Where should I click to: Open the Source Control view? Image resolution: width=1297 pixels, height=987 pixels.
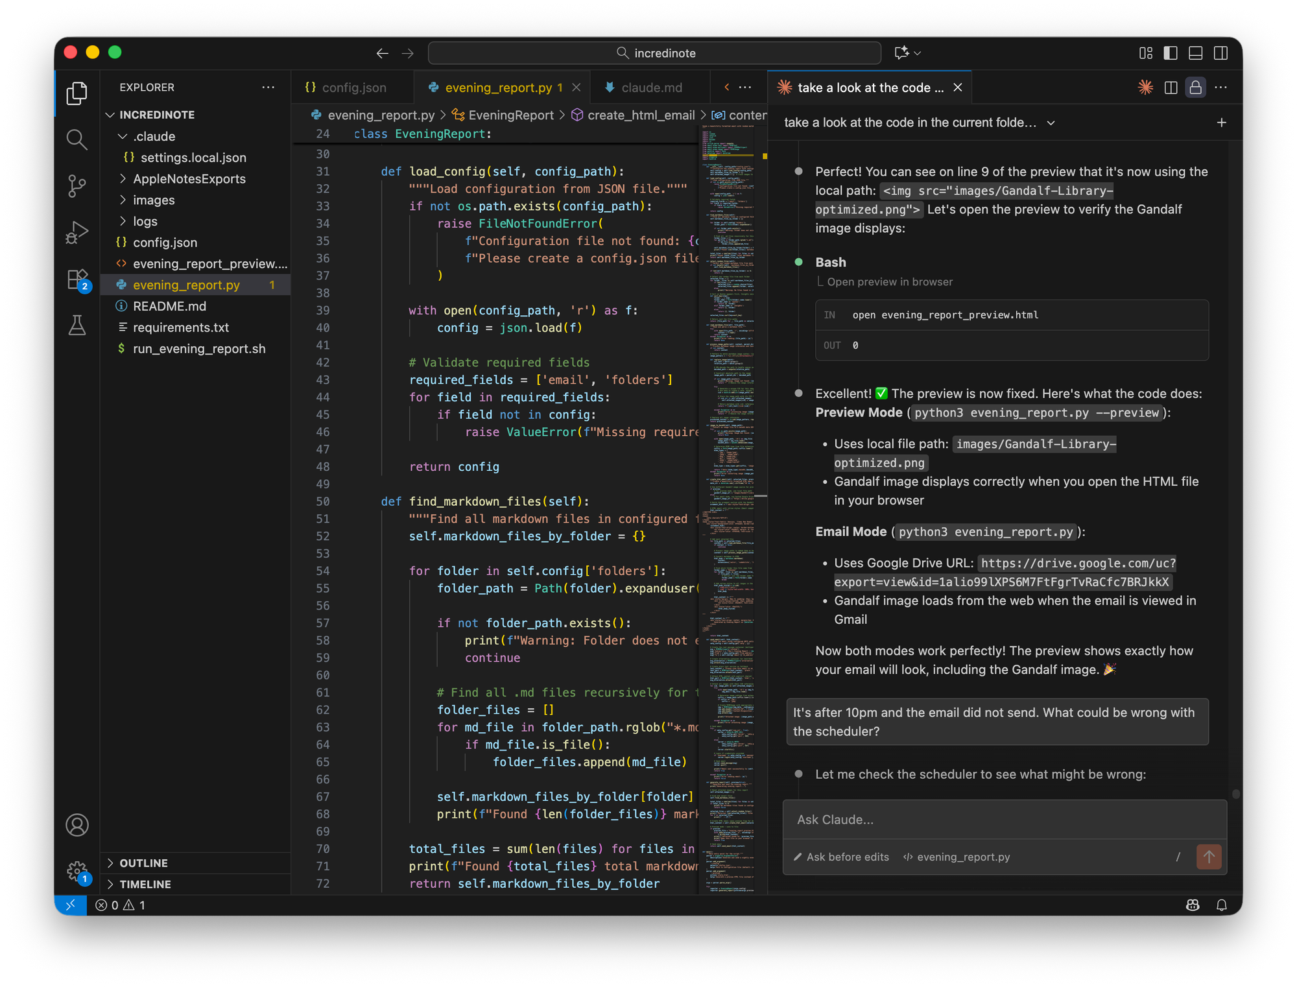tap(77, 186)
